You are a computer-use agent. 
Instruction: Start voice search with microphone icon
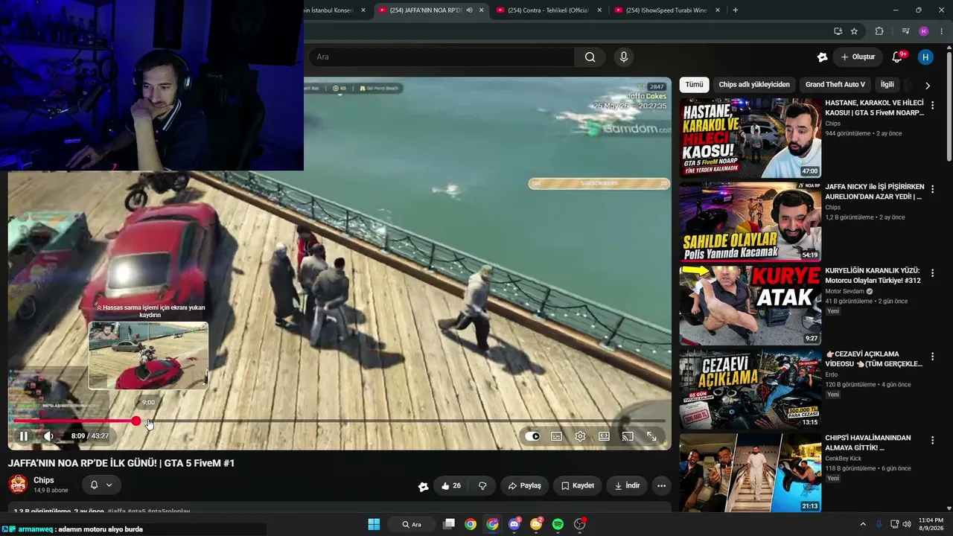tap(624, 57)
